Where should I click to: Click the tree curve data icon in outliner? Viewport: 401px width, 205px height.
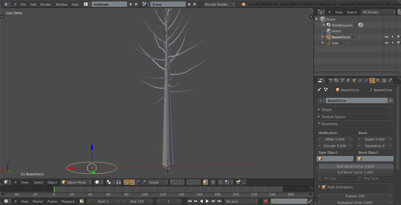pos(346,43)
